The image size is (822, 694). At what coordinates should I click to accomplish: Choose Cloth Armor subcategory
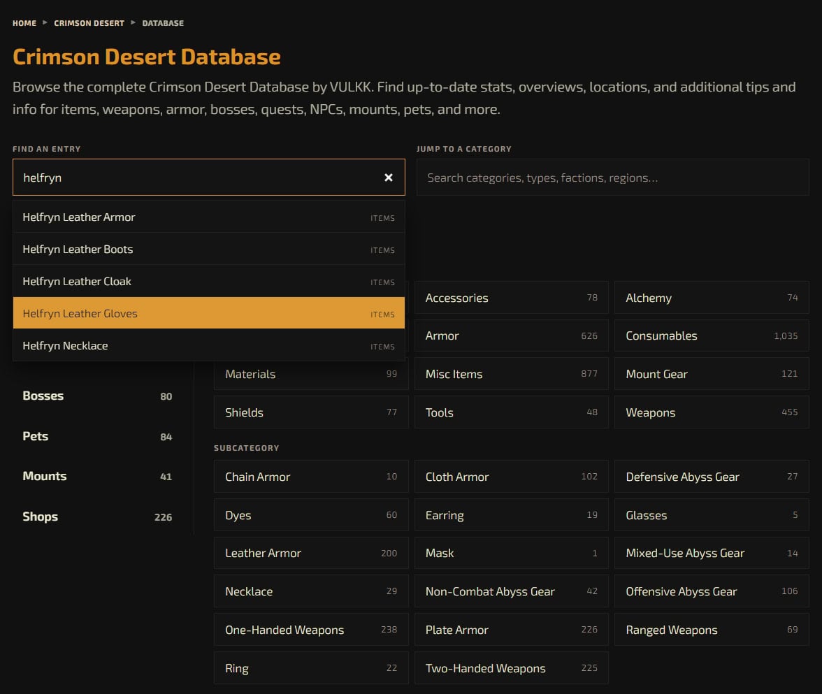(511, 477)
